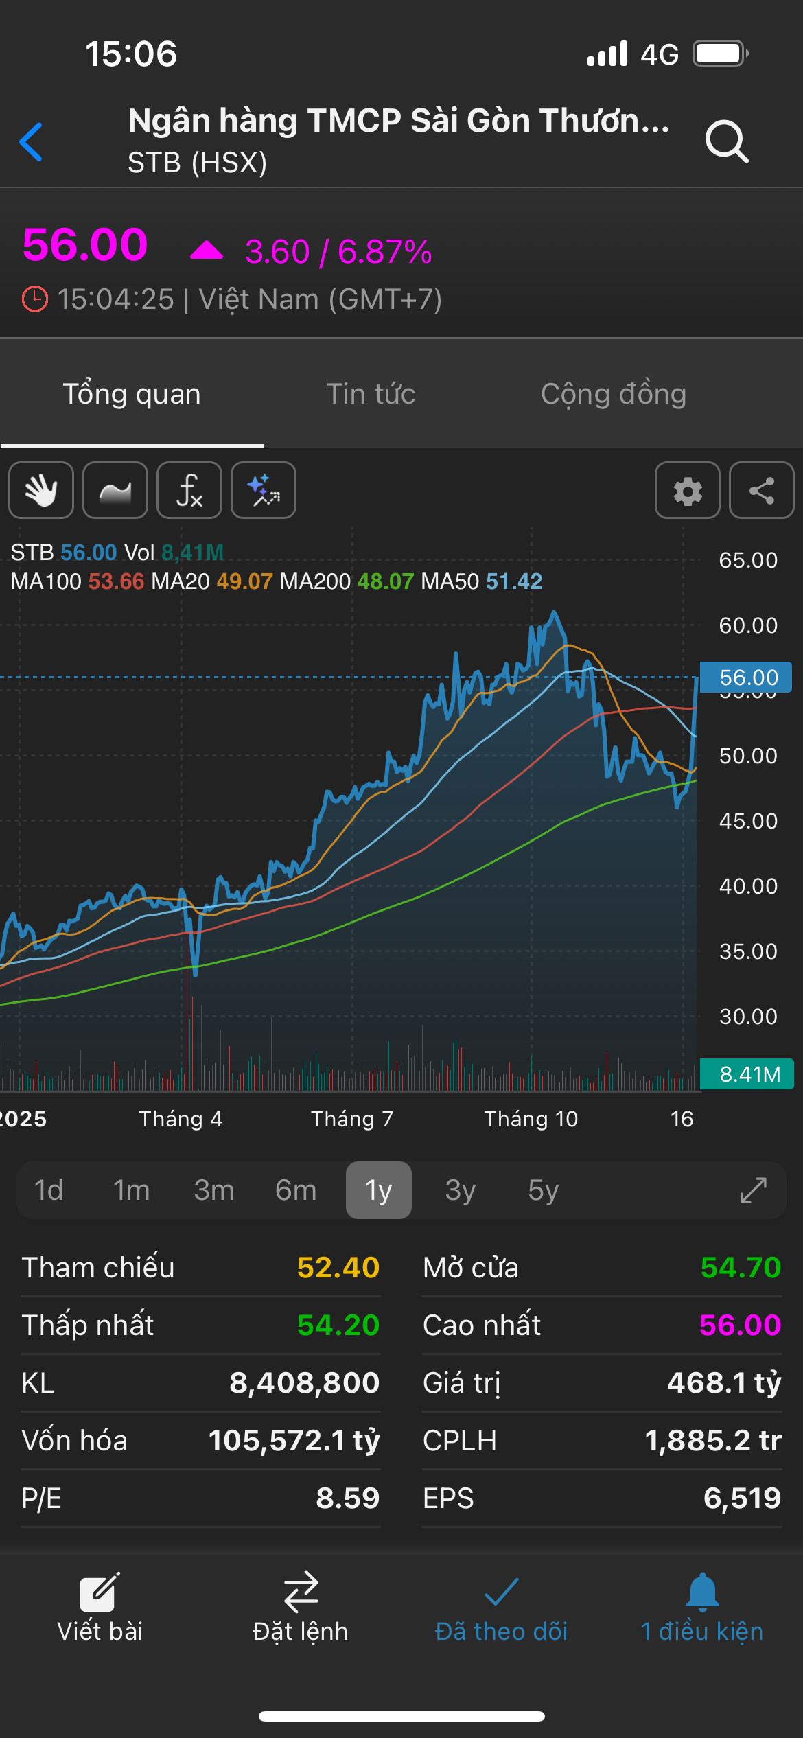This screenshot has height=1738, width=803.
Task: Open the fx indicators tool
Action: coord(189,490)
